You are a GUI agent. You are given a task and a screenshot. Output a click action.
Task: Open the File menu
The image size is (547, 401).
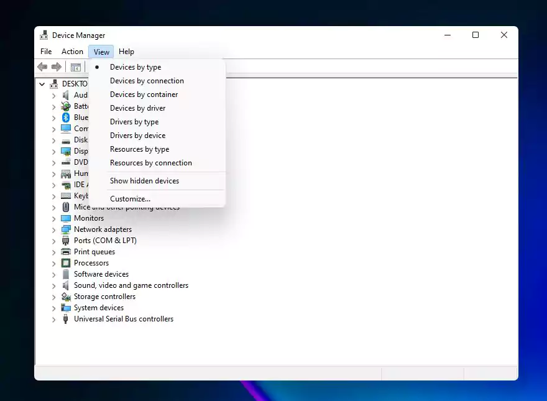point(46,52)
